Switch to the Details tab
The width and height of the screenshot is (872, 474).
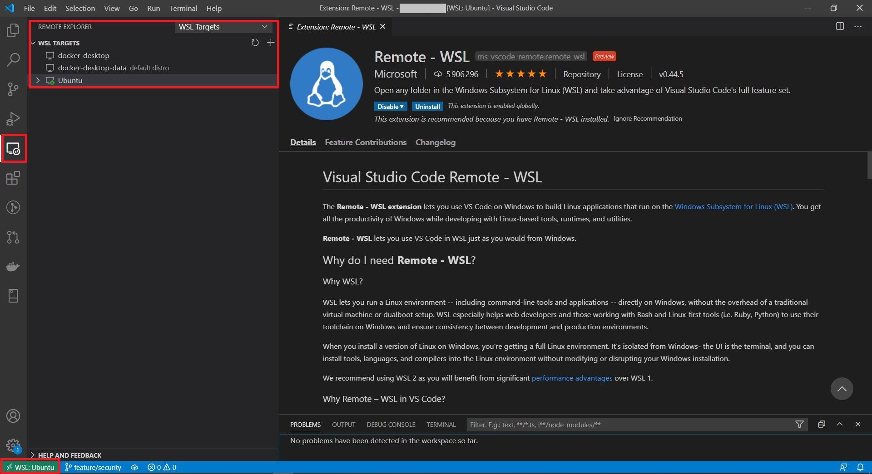303,142
